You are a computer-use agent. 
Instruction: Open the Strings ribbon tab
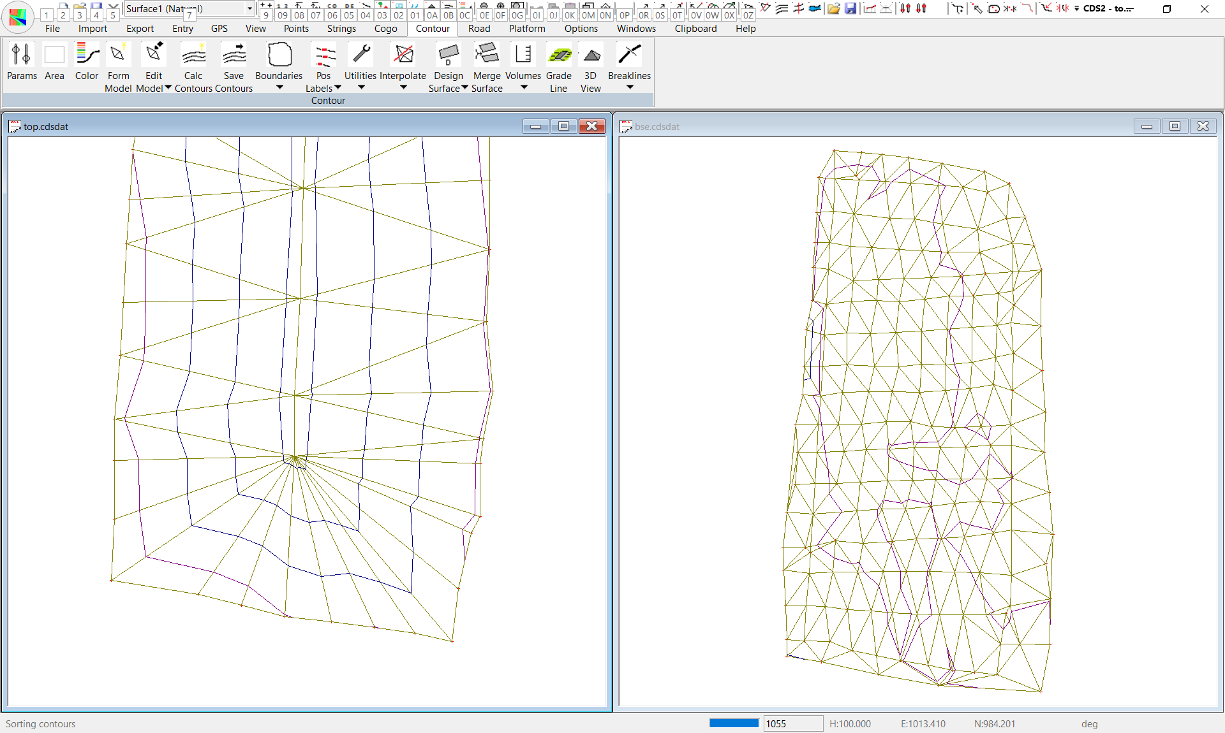[x=341, y=29]
